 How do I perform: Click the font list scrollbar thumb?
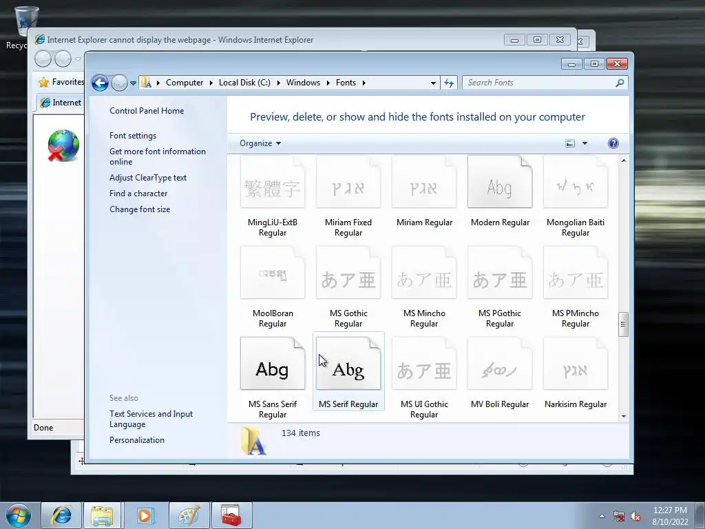pos(623,324)
